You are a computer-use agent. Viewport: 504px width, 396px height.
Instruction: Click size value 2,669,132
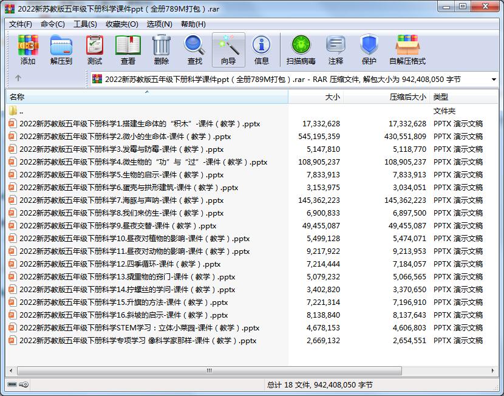point(323,340)
